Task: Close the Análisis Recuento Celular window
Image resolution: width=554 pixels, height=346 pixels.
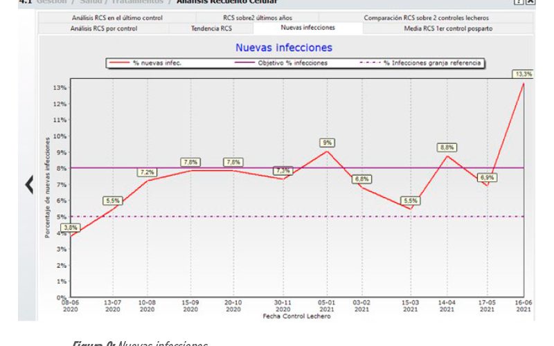Action: [x=530, y=2]
